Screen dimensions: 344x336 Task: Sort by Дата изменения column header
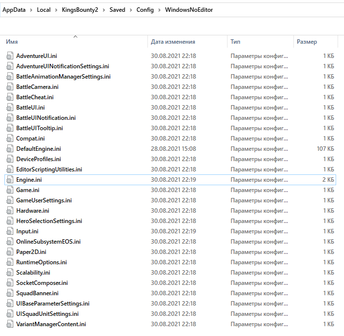173,42
